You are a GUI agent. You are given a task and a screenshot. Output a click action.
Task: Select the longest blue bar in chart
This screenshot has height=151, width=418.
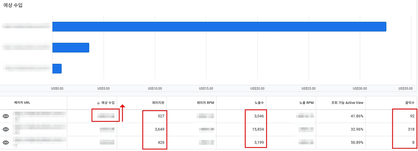click(219, 27)
